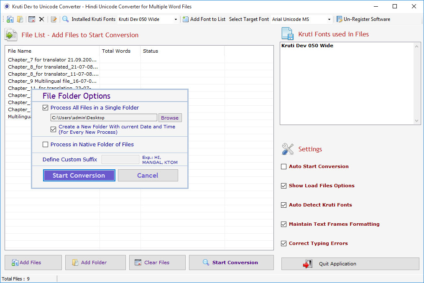This screenshot has width=424, height=283.
Task: Click the add files toolbar icon
Action: [x=10, y=19]
